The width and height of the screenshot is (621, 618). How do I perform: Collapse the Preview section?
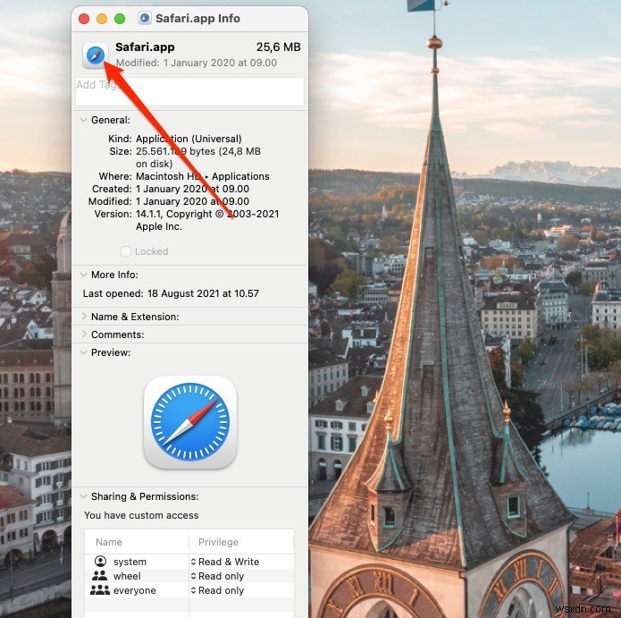coord(84,352)
